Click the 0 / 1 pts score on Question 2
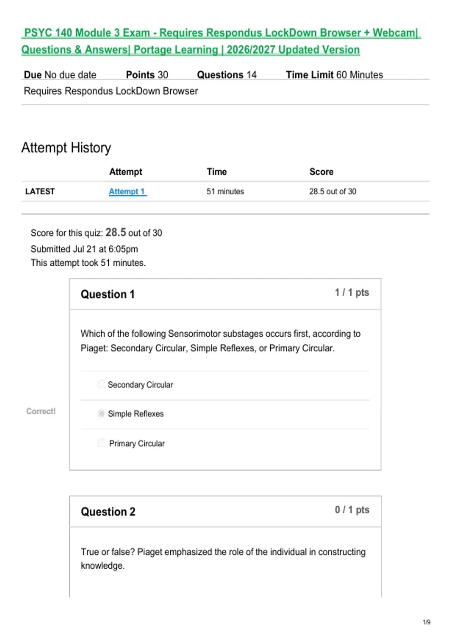 [352, 510]
